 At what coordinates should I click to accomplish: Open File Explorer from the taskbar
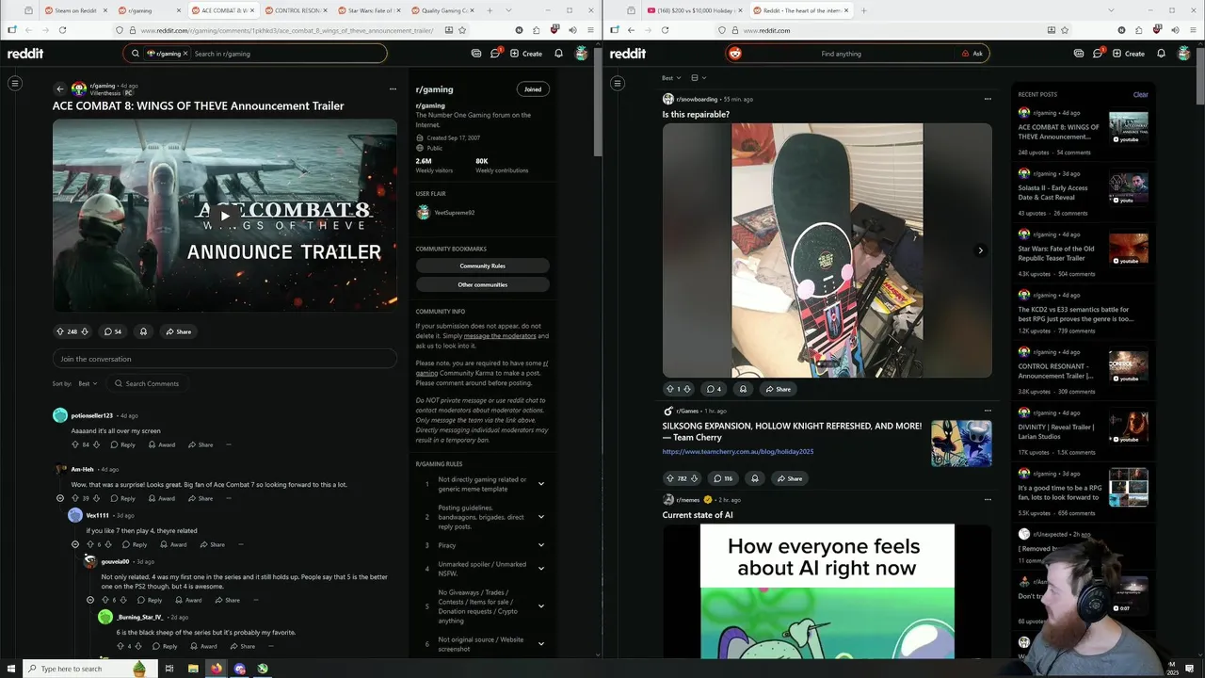coord(193,669)
